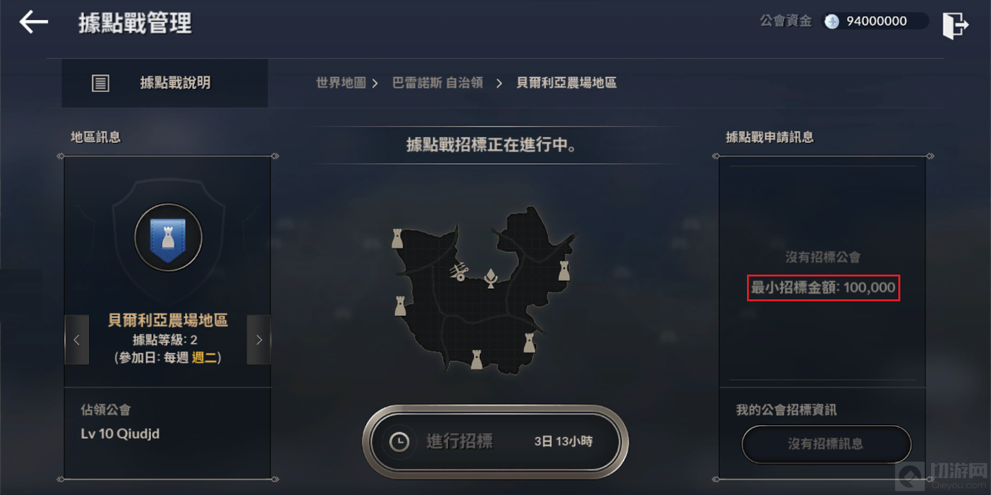Tap the clock icon on the bidding button

click(x=399, y=442)
